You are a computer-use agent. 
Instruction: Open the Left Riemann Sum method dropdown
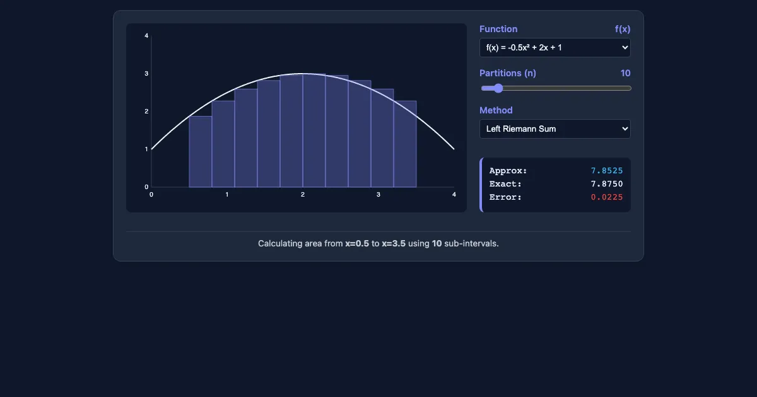click(x=555, y=129)
